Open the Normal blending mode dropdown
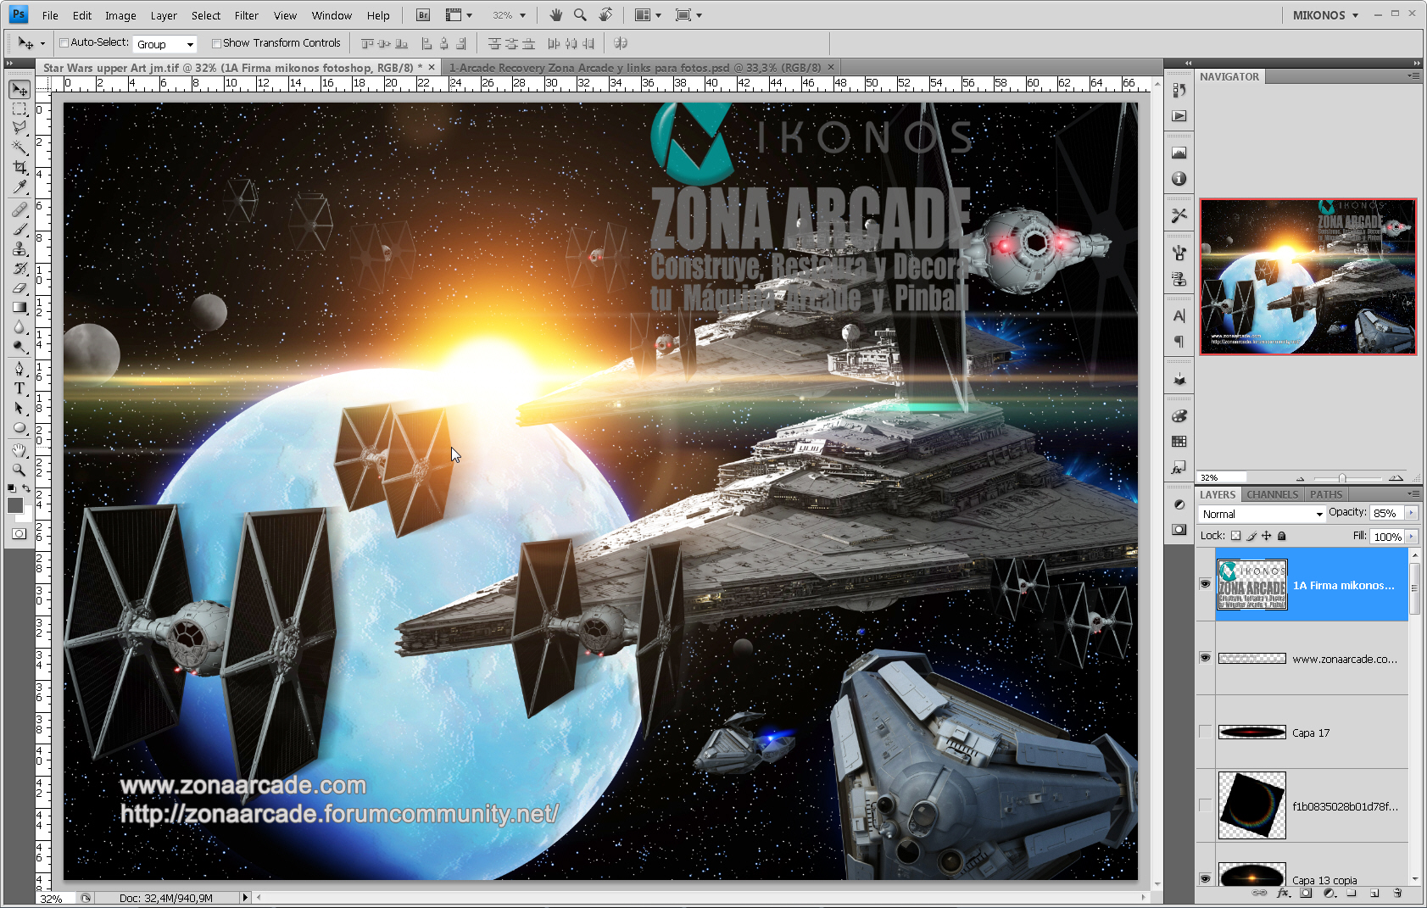 pos(1262,514)
